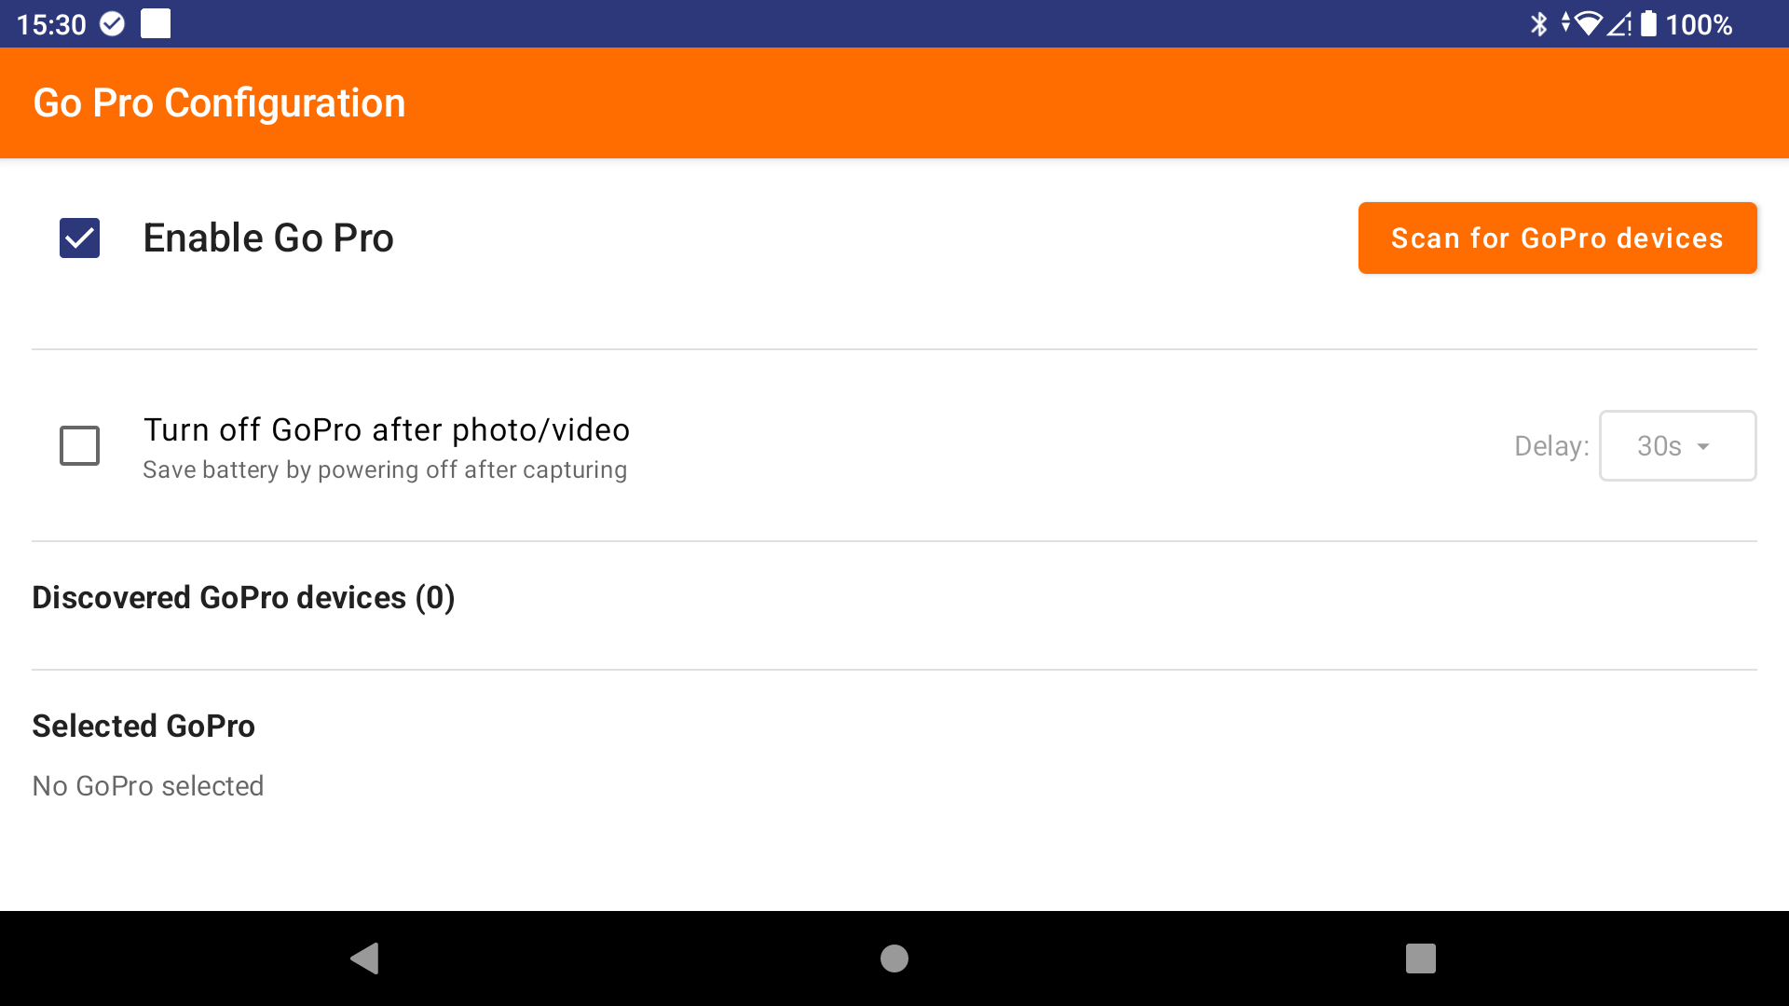The height and width of the screenshot is (1006, 1789).
Task: Tap the Enable Go Pro label
Action: tap(268, 238)
